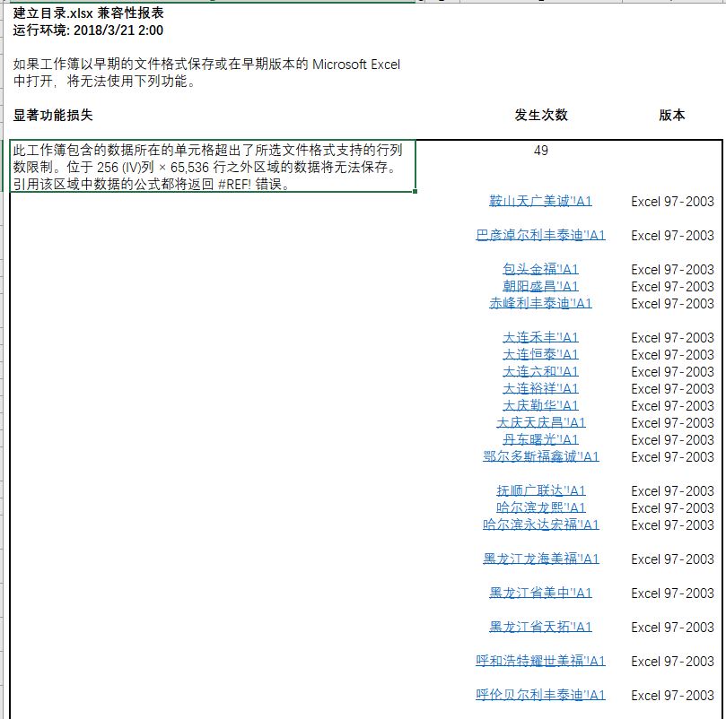This screenshot has height=719, width=726.
Task: Open the 大连裕祥'!A1 link
Action: [540, 389]
